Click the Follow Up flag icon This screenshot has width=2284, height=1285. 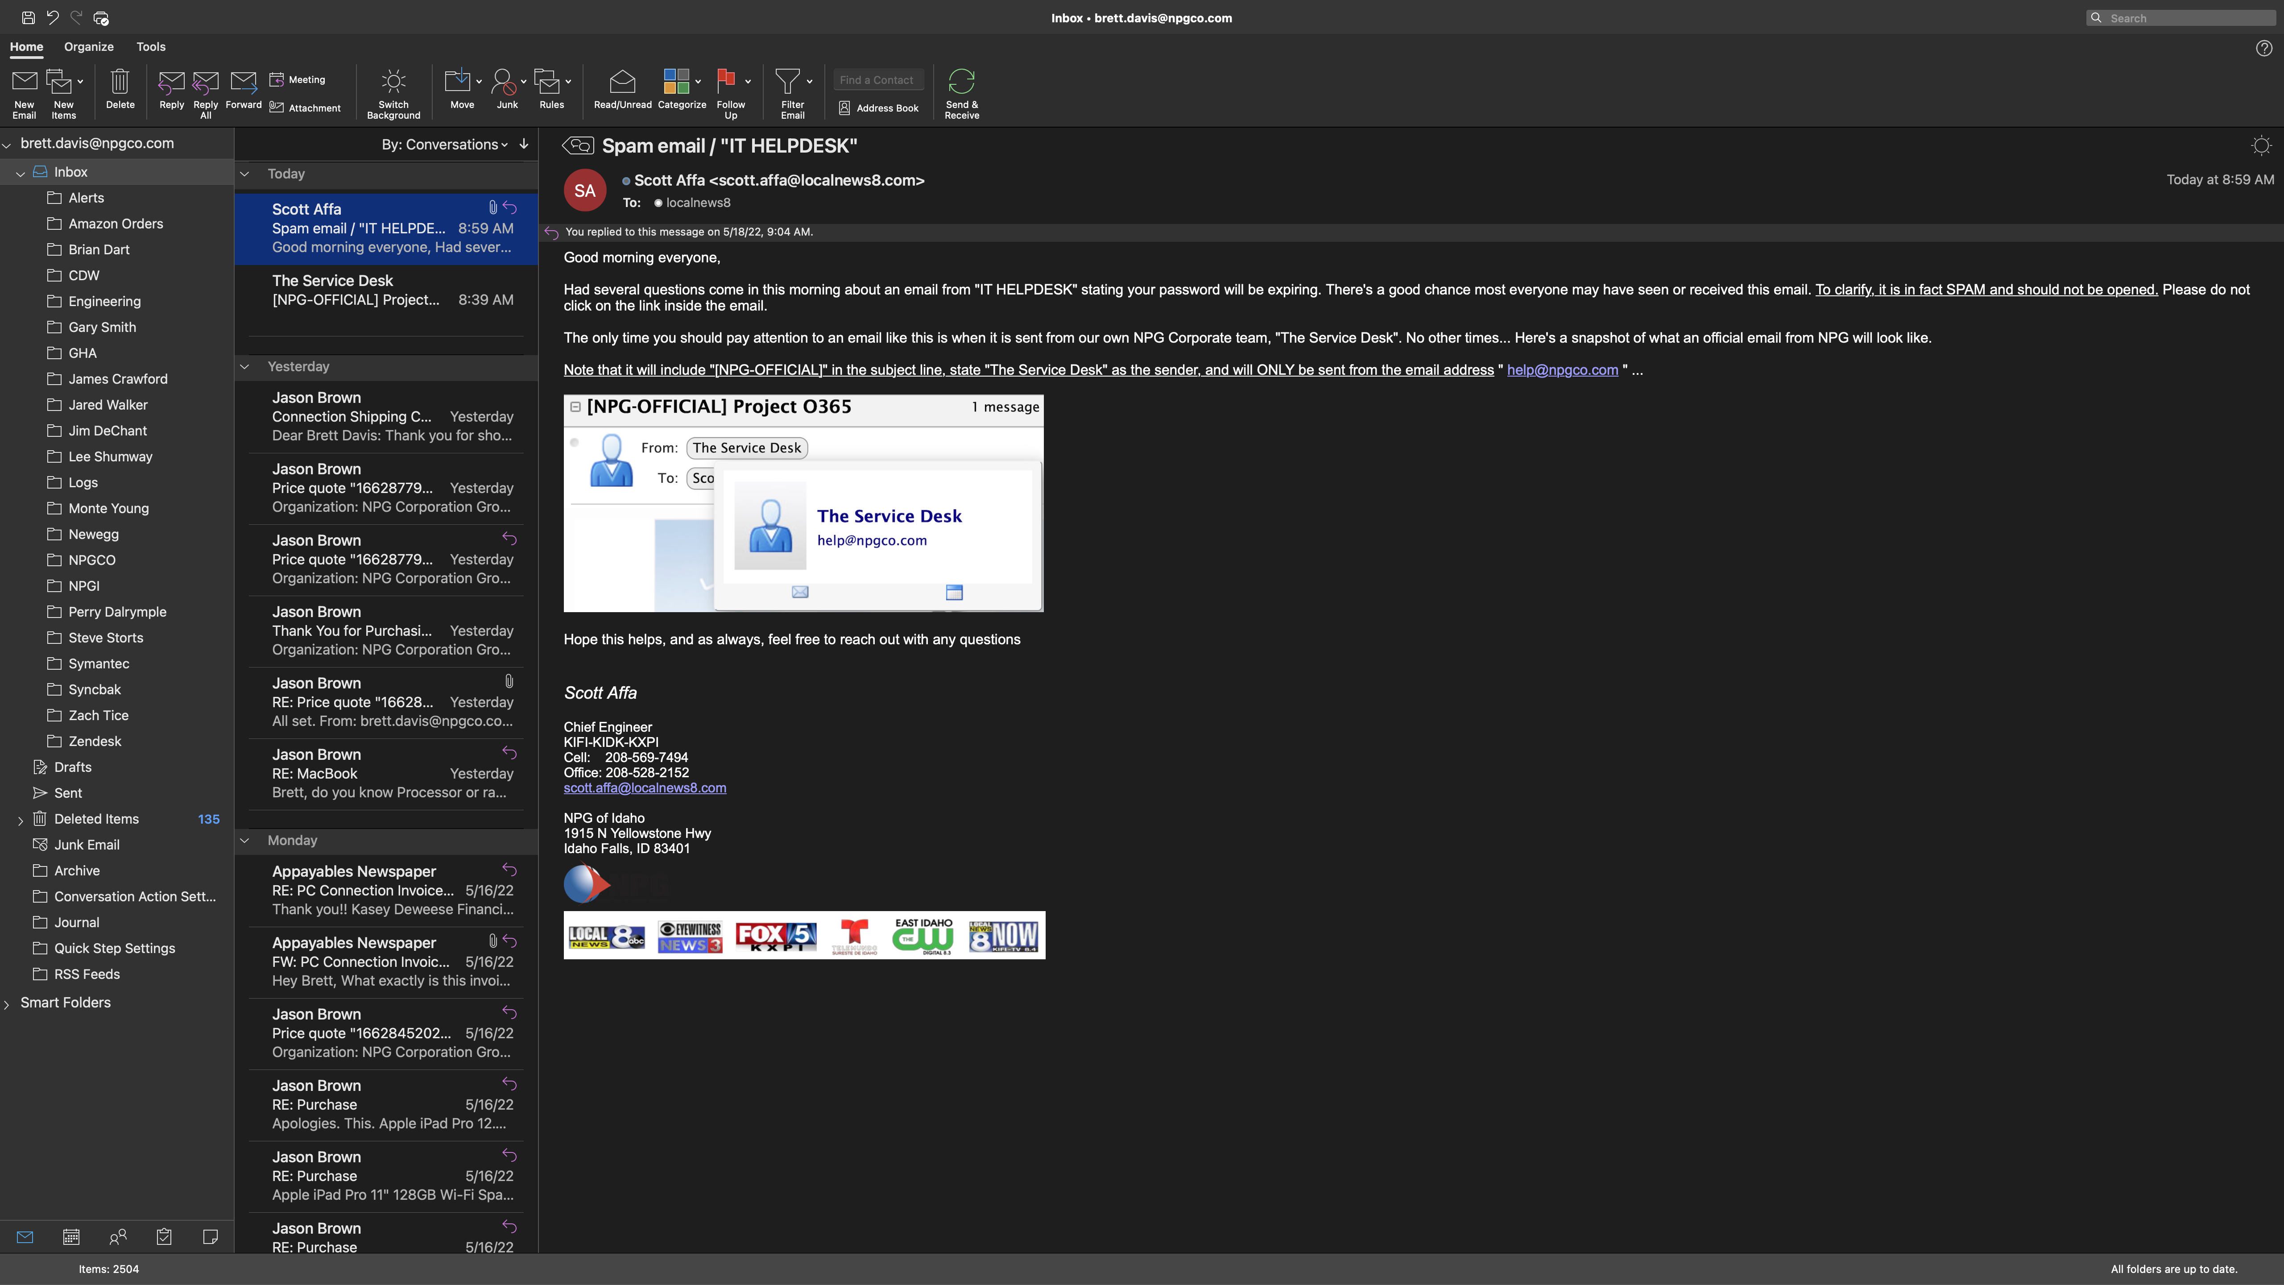coord(726,82)
